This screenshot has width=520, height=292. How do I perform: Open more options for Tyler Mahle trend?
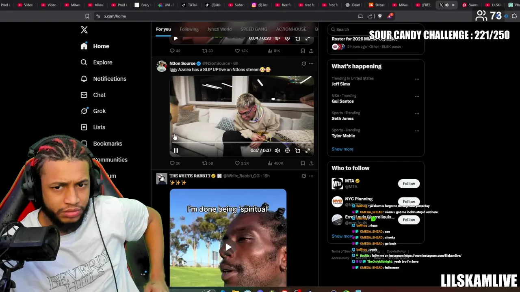point(417,131)
